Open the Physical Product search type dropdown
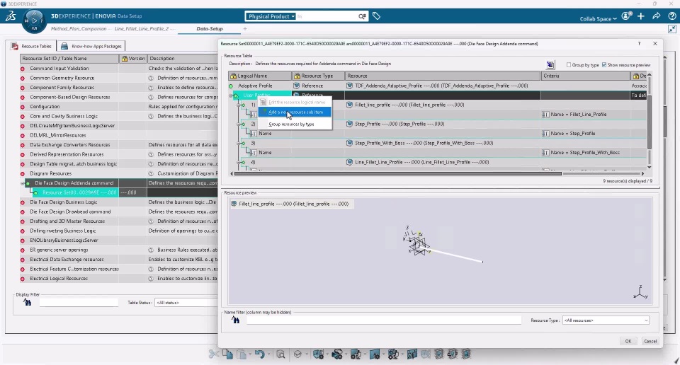 pos(271,16)
